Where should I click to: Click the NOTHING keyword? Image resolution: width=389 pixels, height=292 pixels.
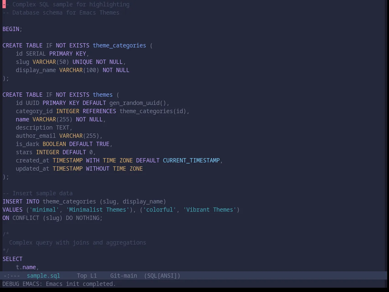[x=88, y=218]
